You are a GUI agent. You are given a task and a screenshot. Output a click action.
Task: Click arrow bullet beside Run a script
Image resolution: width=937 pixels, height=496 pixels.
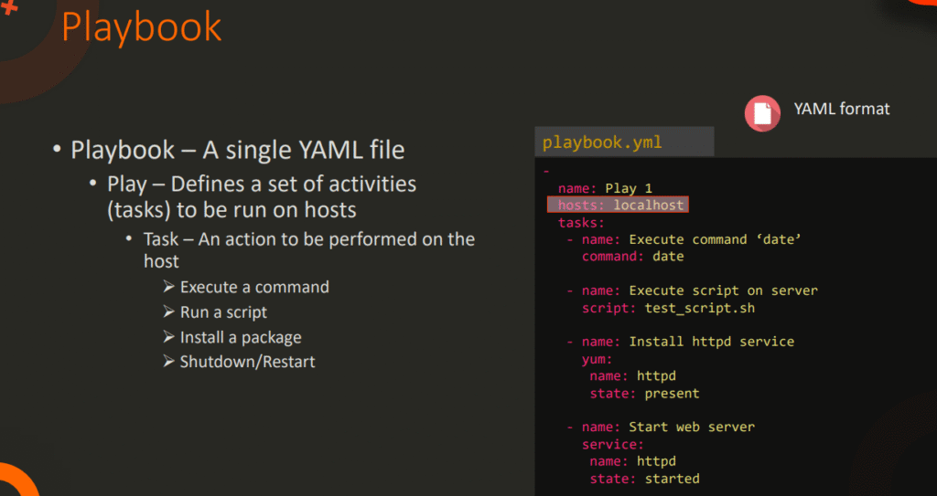click(168, 311)
